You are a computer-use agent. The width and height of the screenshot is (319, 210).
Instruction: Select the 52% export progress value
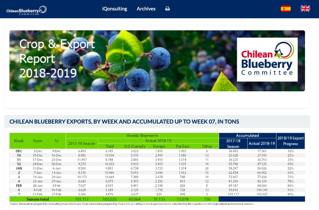tap(290, 168)
